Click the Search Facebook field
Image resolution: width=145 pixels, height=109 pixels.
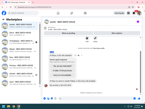[23, 13]
